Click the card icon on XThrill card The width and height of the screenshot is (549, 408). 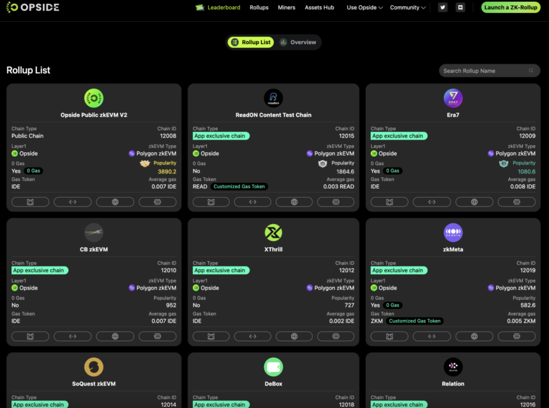click(x=336, y=337)
